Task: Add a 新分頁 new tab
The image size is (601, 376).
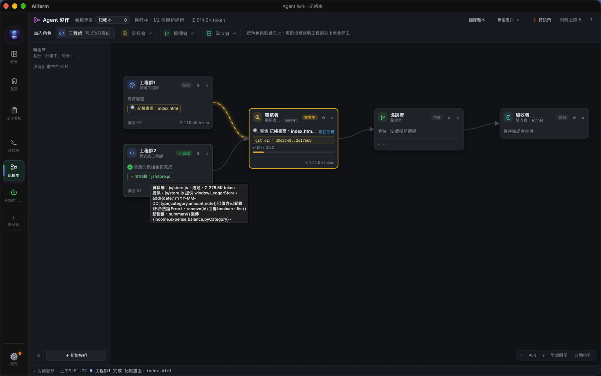Action: coord(14,221)
